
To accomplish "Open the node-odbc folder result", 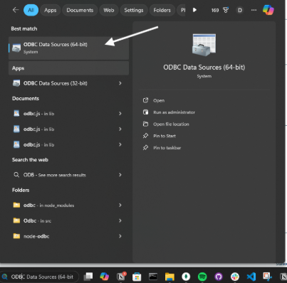I will tap(68, 236).
